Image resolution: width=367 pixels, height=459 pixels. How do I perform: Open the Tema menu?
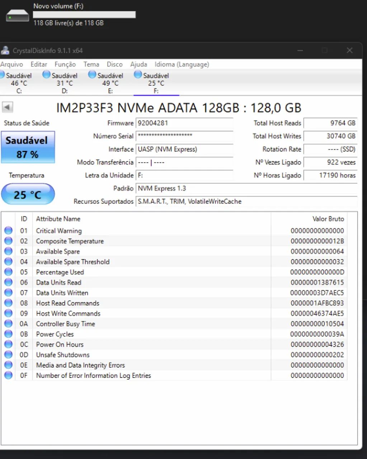(x=91, y=65)
